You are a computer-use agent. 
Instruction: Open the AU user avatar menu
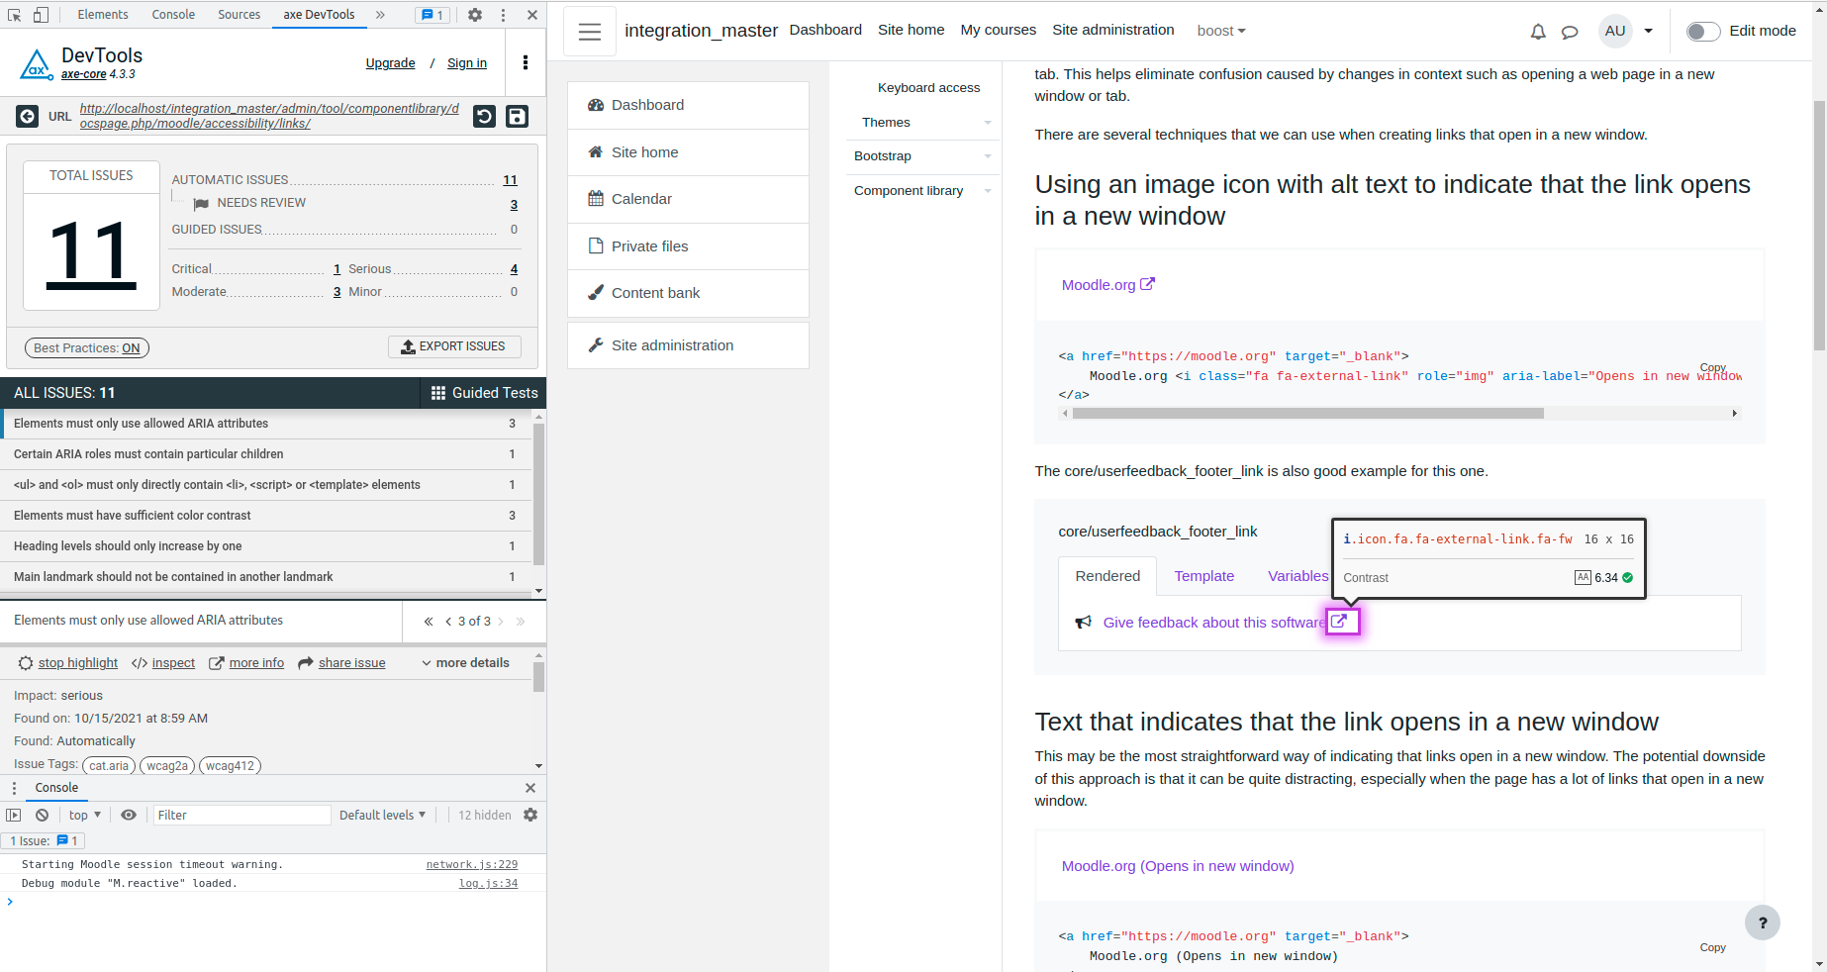pos(1615,31)
